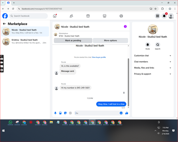Image resolution: width=178 pixels, height=142 pixels.
Task: Record a voice clip with microphone icon
Action: coord(55,113)
